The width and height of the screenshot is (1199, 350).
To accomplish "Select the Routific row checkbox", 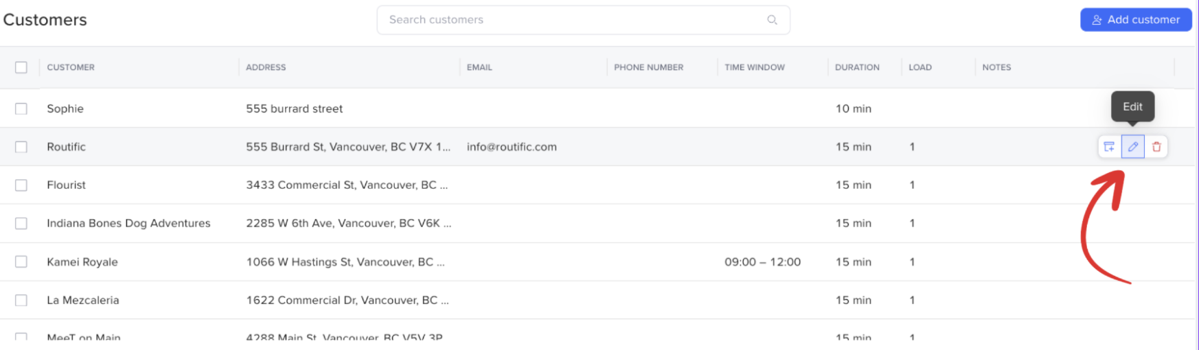I will pos(21,147).
